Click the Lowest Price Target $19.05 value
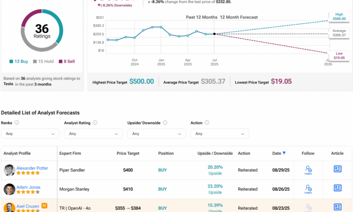Image resolution: width=353 pixels, height=212 pixels. pyautogui.click(x=281, y=81)
